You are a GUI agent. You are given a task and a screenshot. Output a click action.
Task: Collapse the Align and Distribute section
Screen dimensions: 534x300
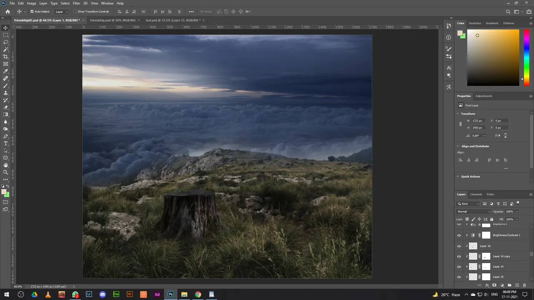point(458,146)
